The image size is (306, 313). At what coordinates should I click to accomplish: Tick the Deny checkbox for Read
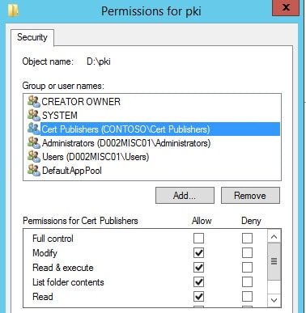(247, 297)
